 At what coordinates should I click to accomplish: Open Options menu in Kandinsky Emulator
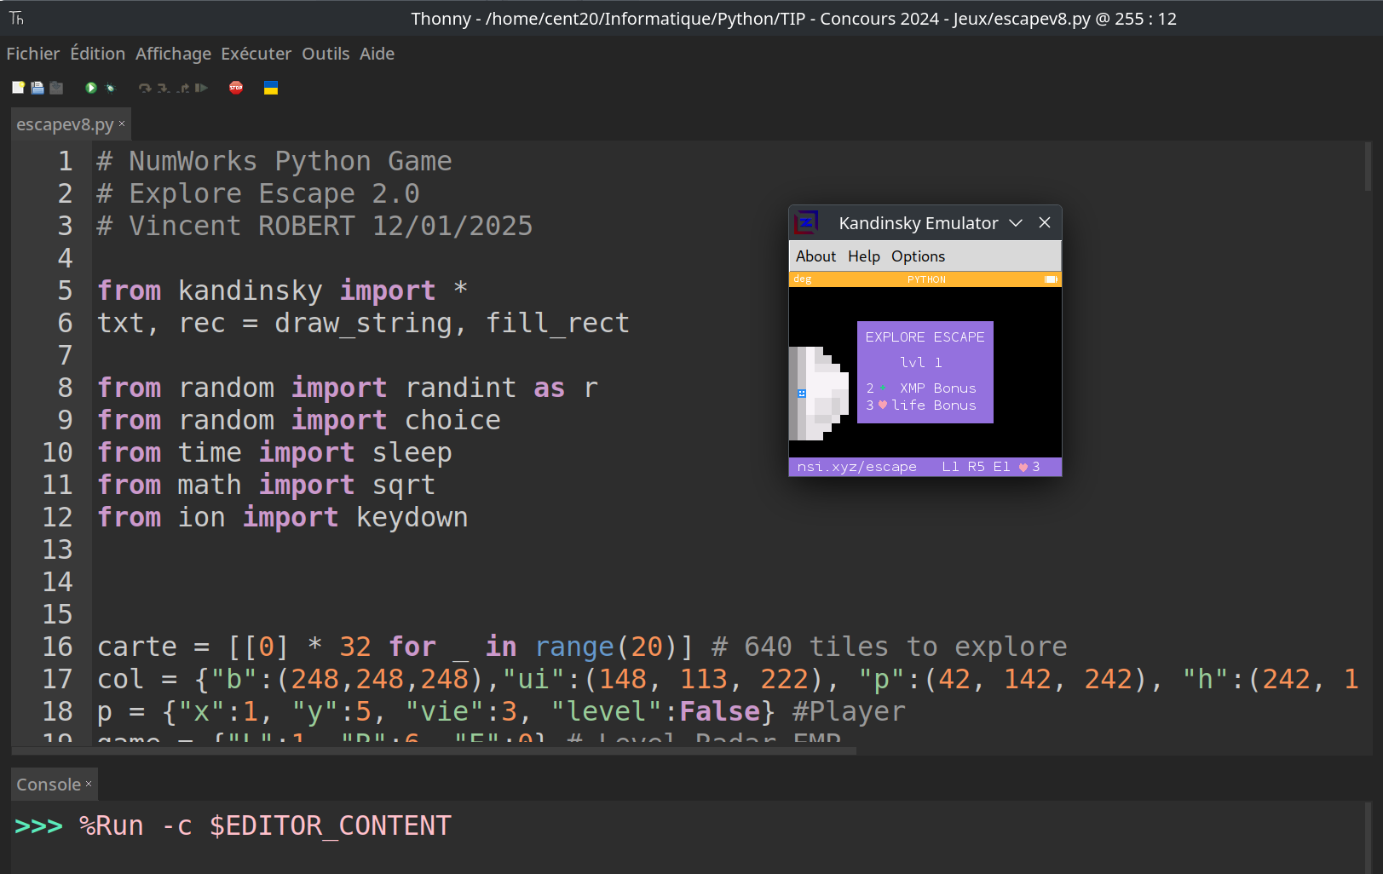point(918,256)
